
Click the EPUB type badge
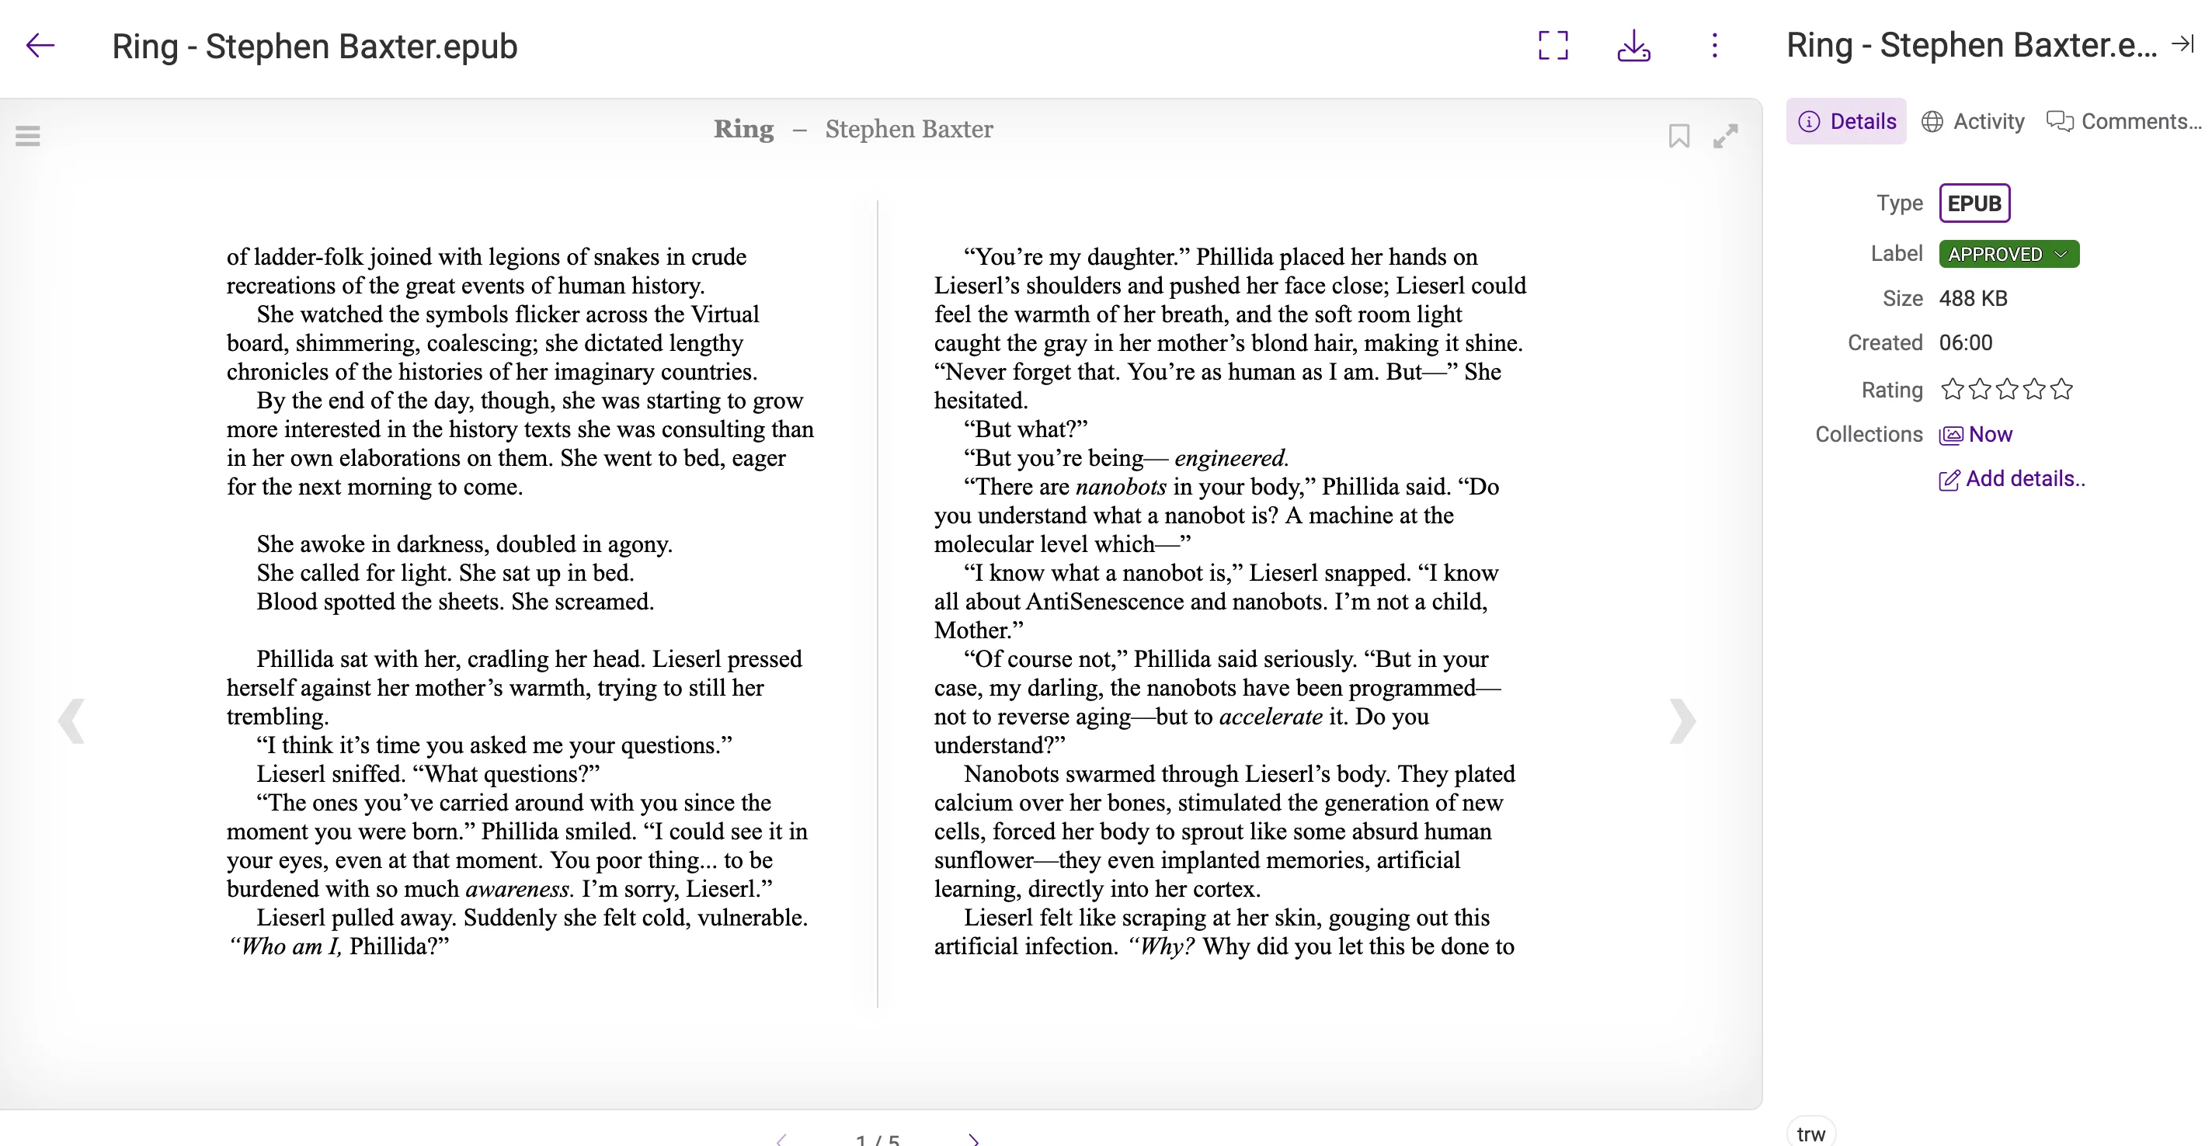[1974, 203]
